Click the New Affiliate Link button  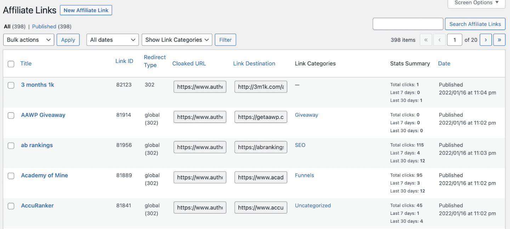coord(86,10)
